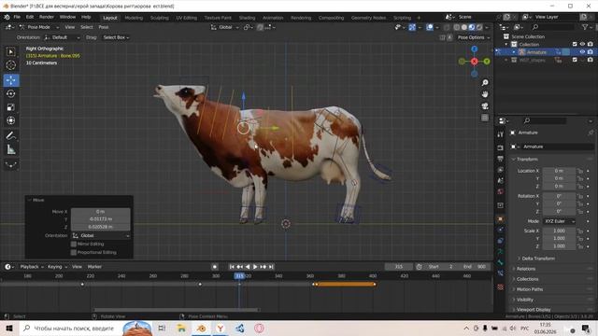Viewport: 598px width, 336px height.
Task: Click the red X axis gizmo ball
Action: [474, 62]
